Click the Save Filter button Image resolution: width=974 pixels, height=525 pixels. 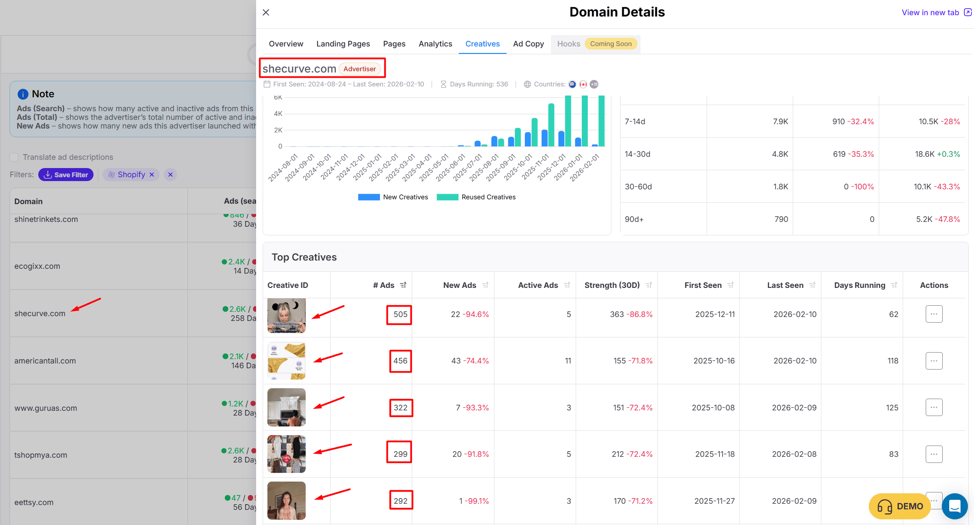coord(66,175)
